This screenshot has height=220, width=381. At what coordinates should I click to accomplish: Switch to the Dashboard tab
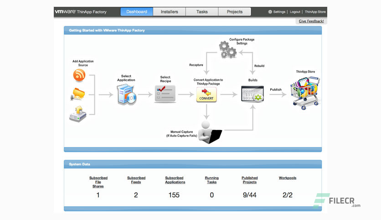pyautogui.click(x=137, y=12)
